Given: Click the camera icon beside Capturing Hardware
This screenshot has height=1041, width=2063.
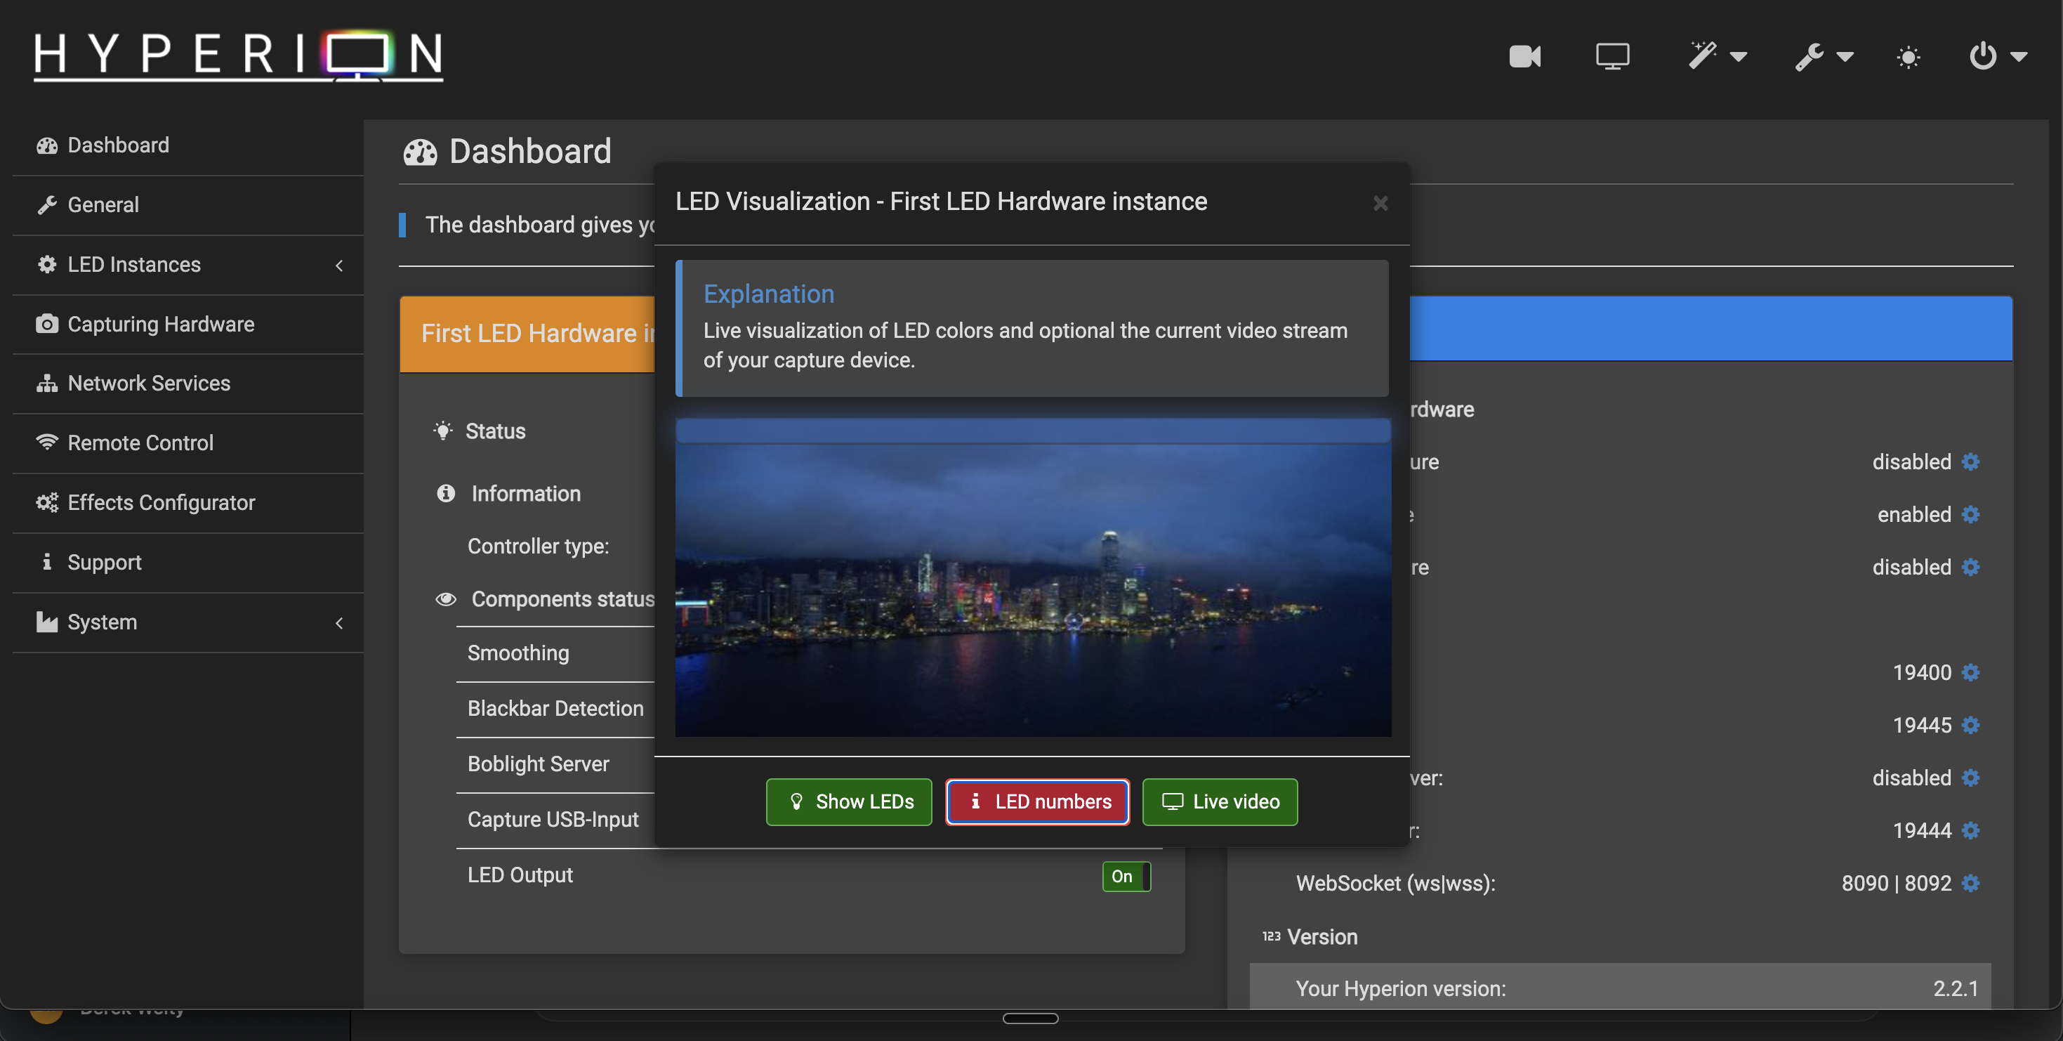Looking at the screenshot, I should pyautogui.click(x=47, y=324).
